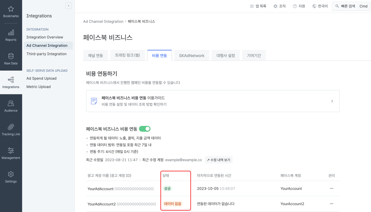This screenshot has height=212, width=371.
Task: Click the 상태 column header
Action: 166,175
